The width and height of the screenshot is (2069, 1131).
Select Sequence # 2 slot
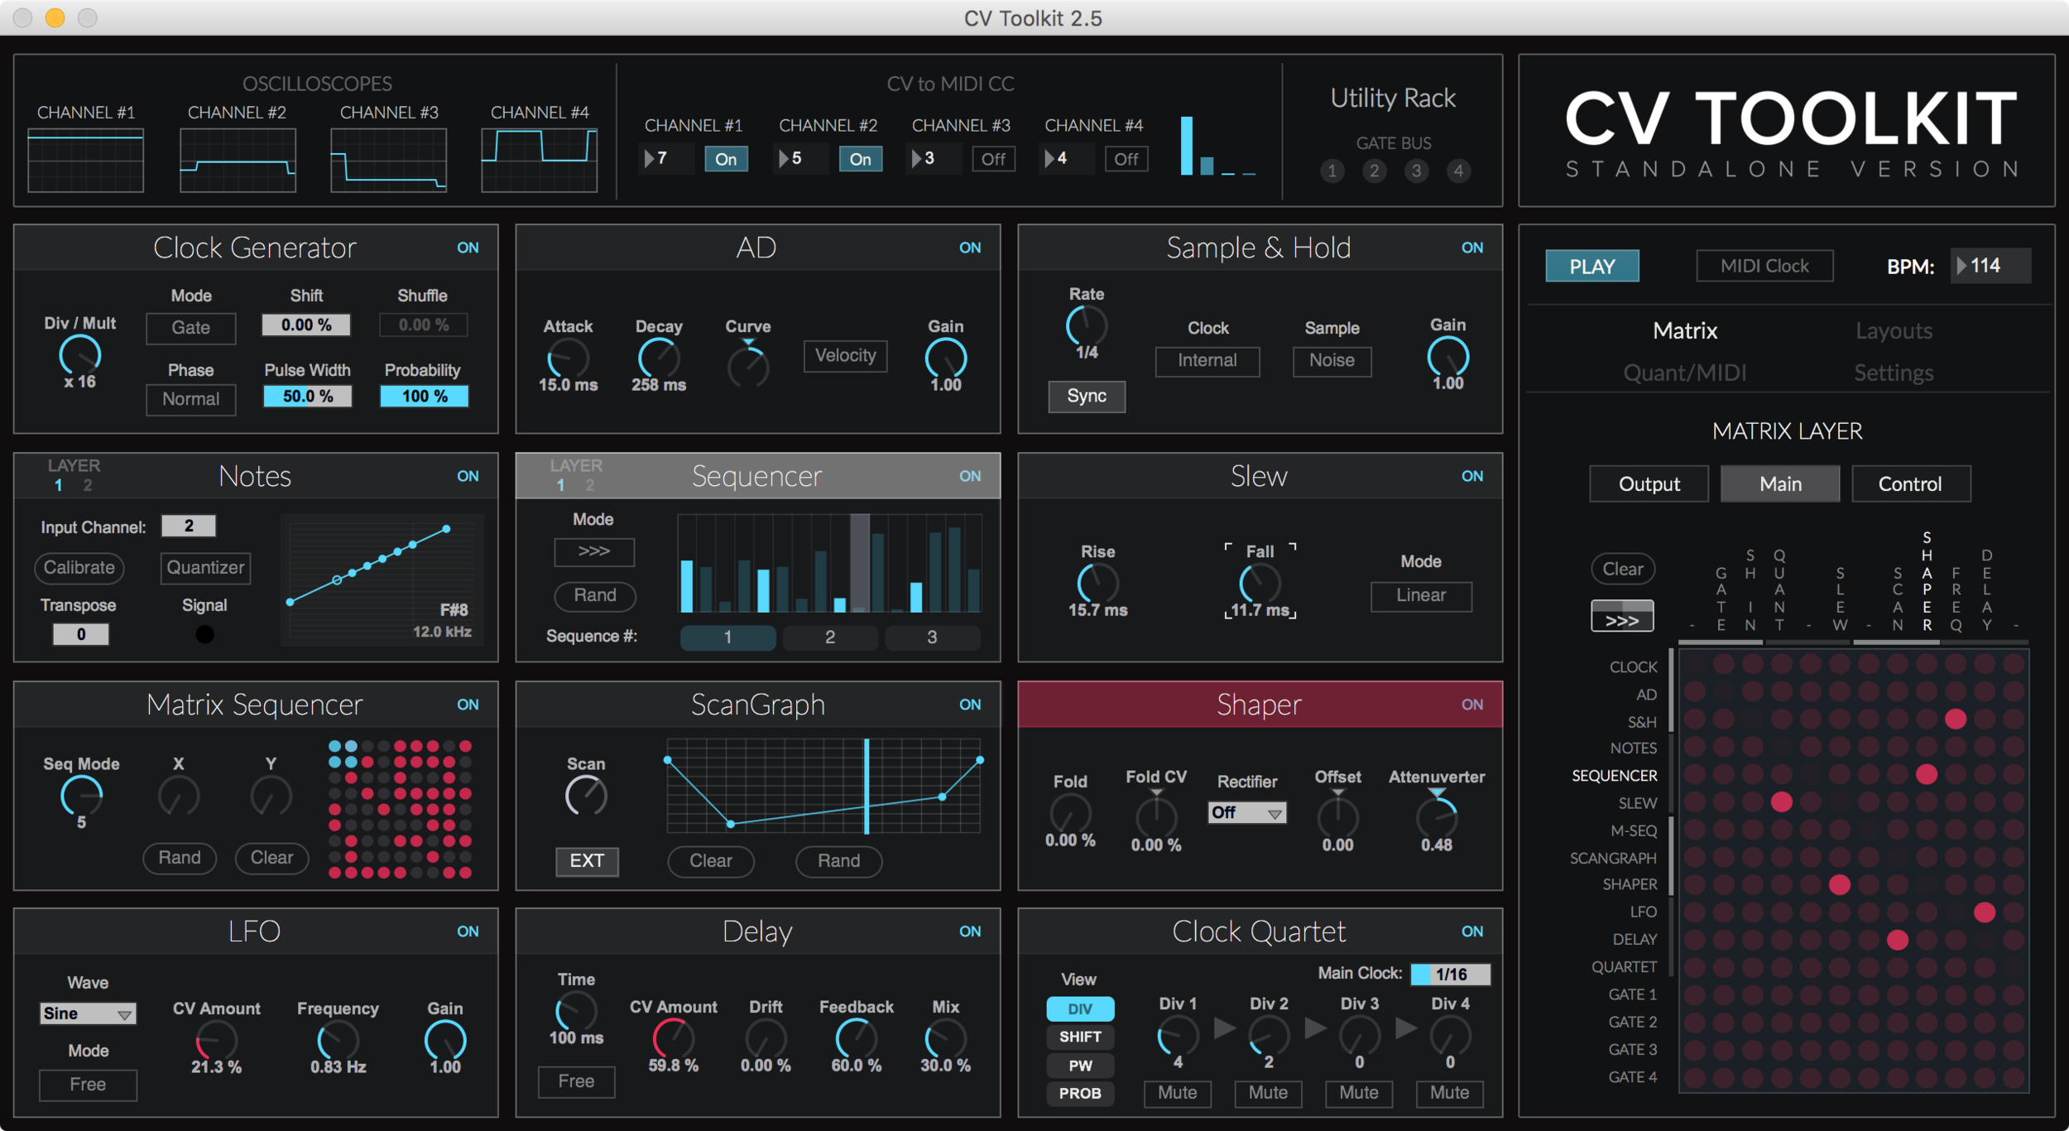pos(829,638)
